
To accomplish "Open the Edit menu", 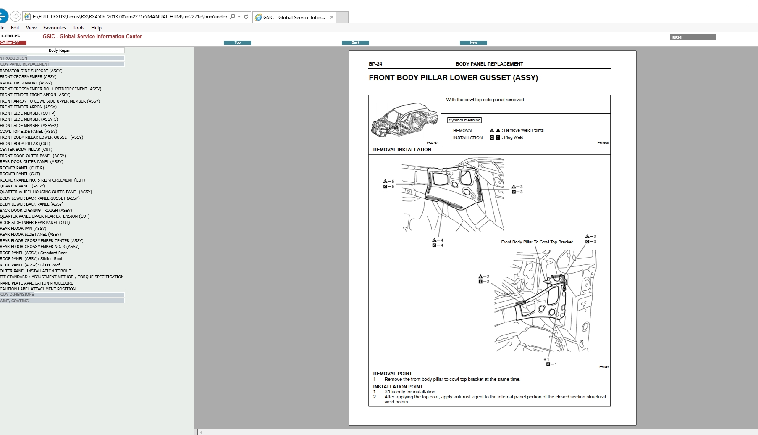I will pos(15,28).
